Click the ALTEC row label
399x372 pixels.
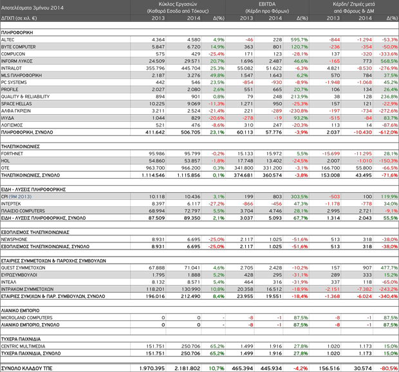8,40
